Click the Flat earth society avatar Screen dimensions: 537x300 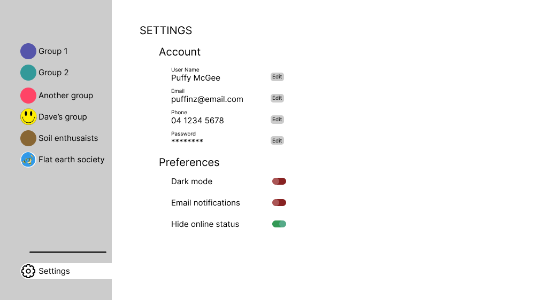(28, 160)
